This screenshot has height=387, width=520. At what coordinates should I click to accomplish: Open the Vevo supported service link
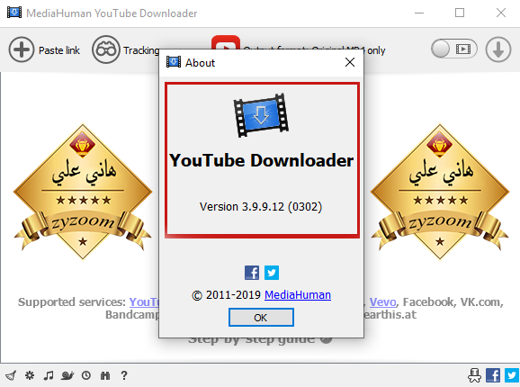[x=382, y=301]
